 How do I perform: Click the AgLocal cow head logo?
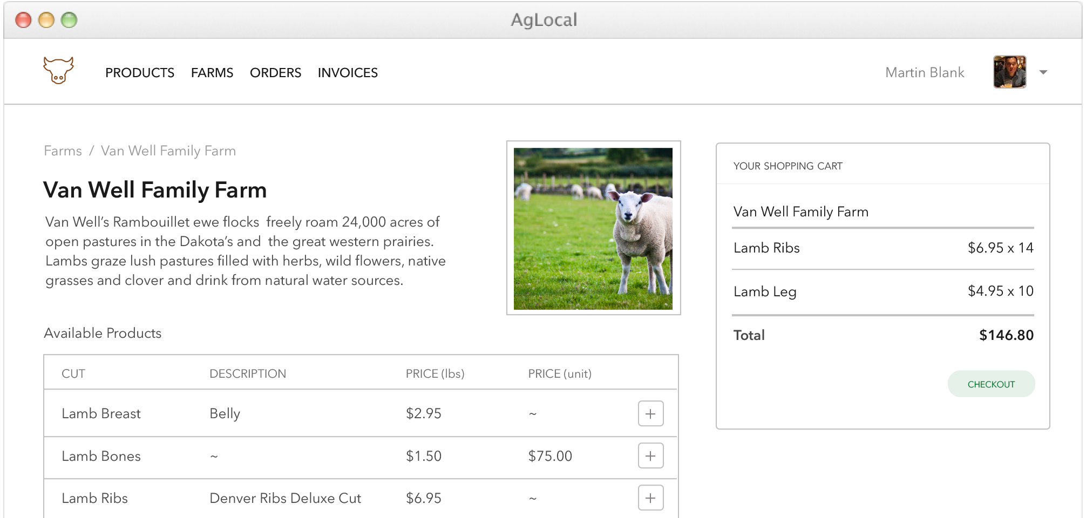(x=58, y=71)
